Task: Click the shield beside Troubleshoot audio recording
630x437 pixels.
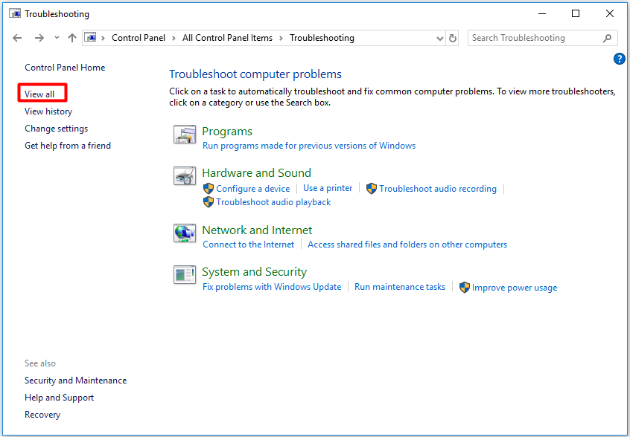Action: pos(372,189)
